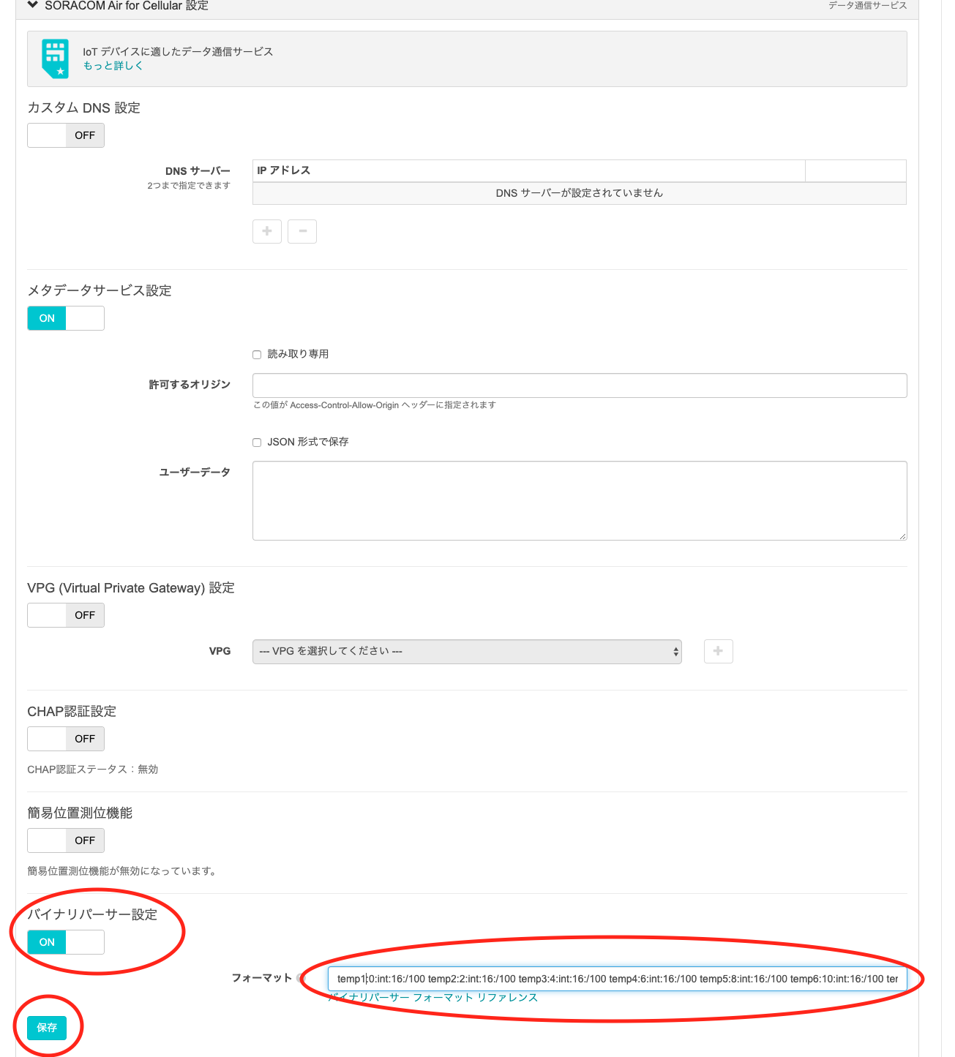Check the 読み取り専用 checkbox
955x1057 pixels.
pyautogui.click(x=257, y=355)
